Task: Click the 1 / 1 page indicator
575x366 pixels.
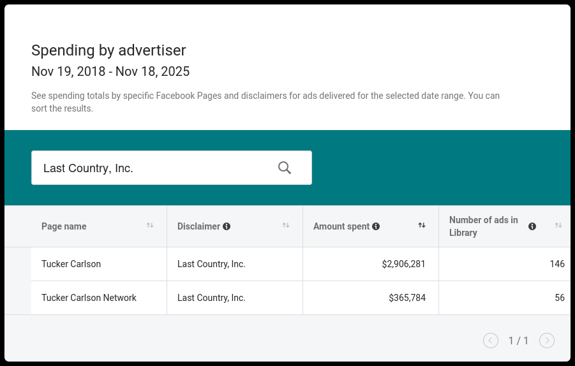Action: click(518, 340)
